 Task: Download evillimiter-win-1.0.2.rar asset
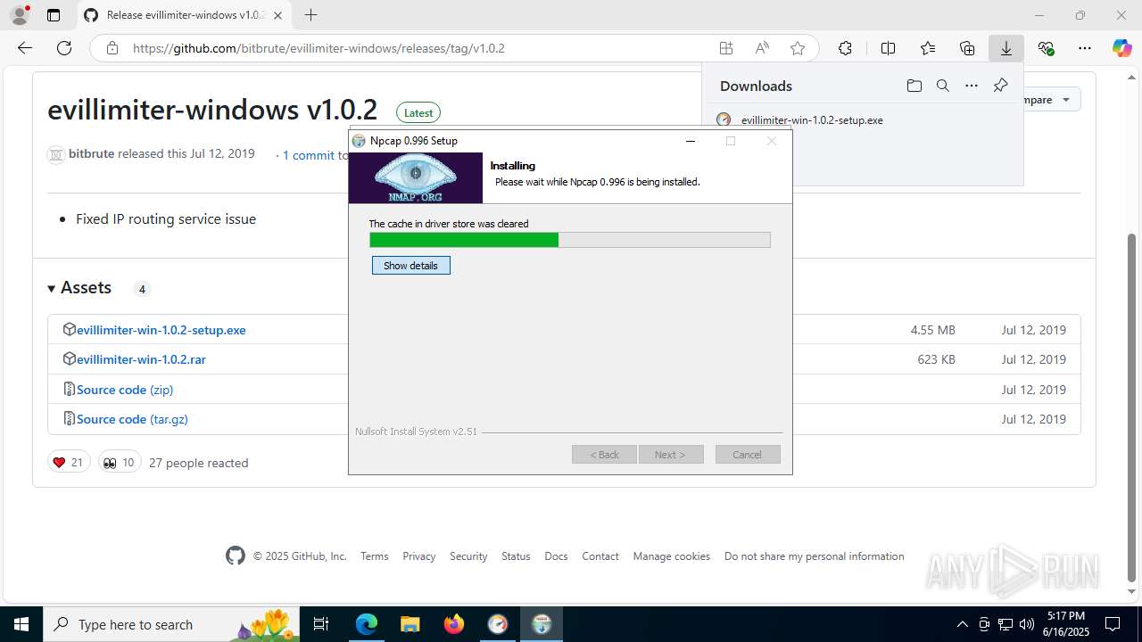tap(141, 359)
